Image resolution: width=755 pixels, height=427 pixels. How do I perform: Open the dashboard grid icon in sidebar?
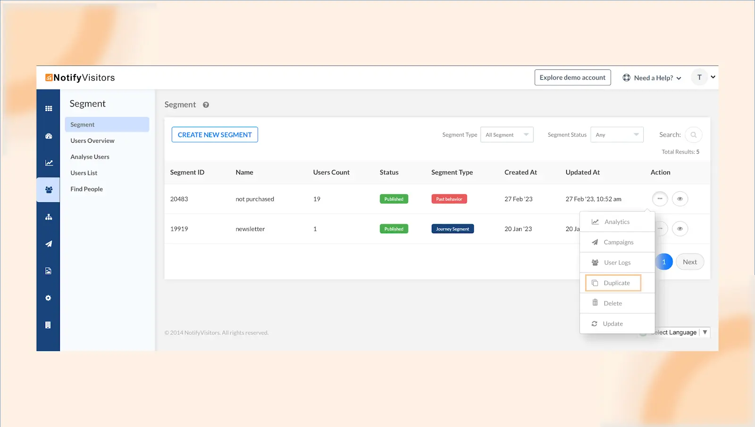(48, 108)
